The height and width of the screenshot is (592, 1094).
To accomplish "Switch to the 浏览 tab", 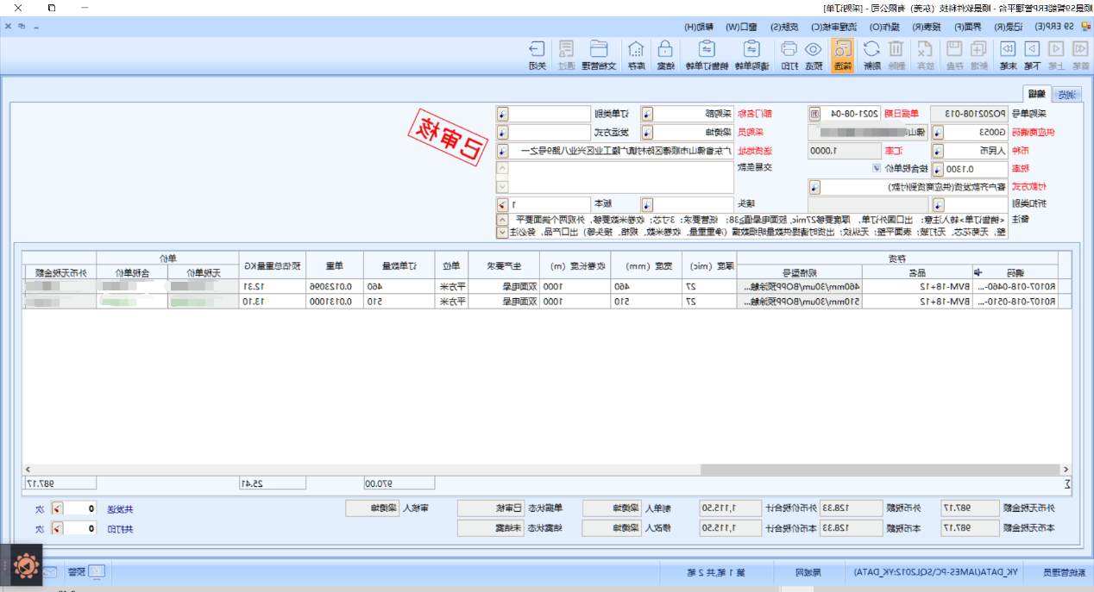I will (x=1066, y=95).
